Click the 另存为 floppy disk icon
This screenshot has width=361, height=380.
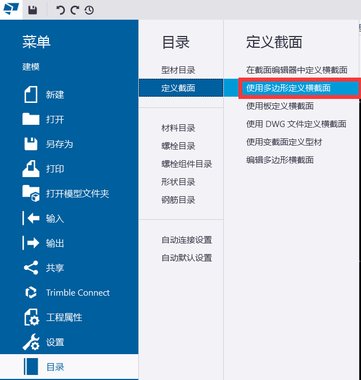click(31, 144)
